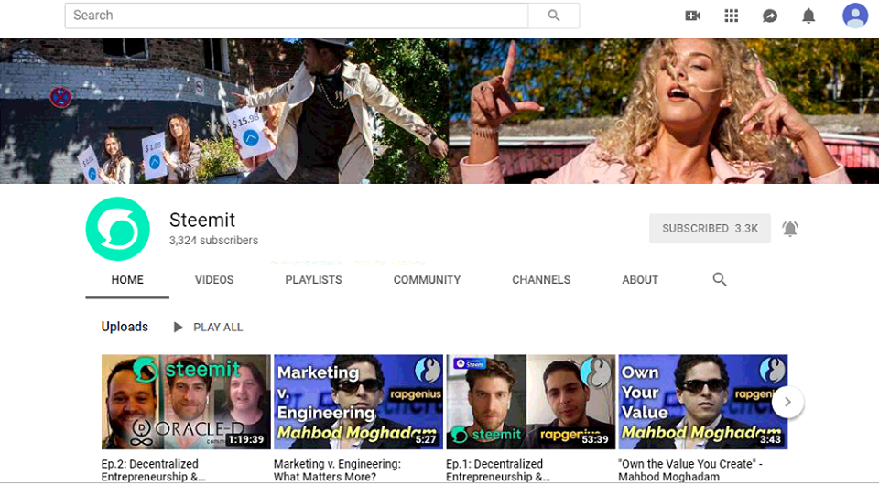The height and width of the screenshot is (485, 879).
Task: Click title Marketing v. Engineering: What Matters More?
Action: (337, 469)
